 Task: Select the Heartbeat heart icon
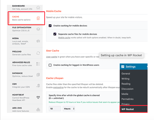tap(38, 97)
